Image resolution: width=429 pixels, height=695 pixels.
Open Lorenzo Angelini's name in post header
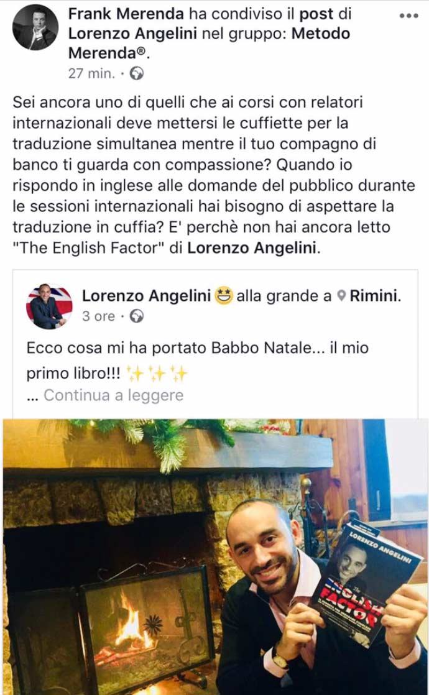click(132, 33)
